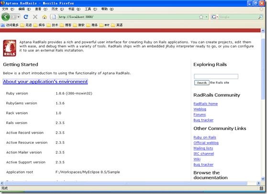Click the vertical scrollbar thumb
This screenshot has height=194, width=267.
pos(263,69)
